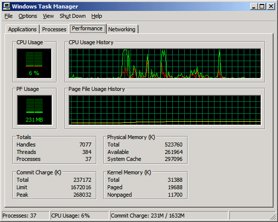Click Physical Memory Total 523760
This screenshot has height=222, width=278.
(174, 145)
